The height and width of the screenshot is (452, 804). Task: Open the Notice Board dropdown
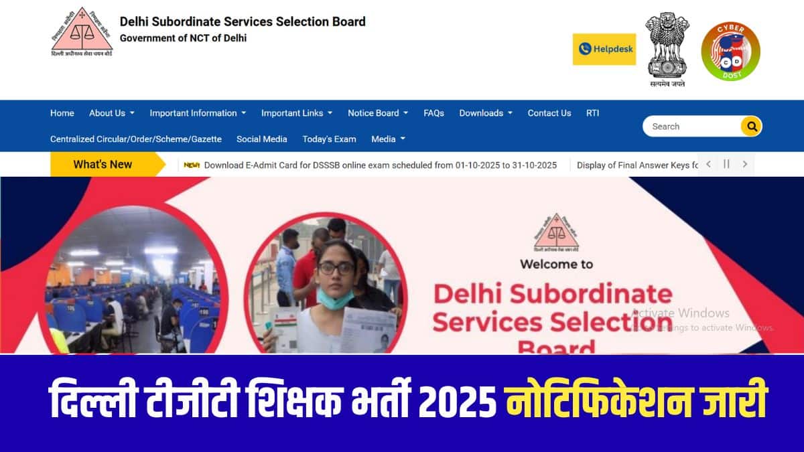378,113
